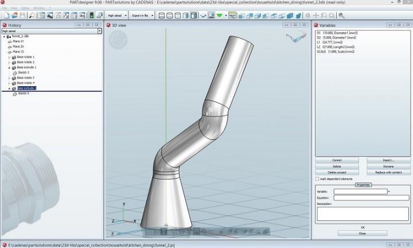Open the File menu
The image size is (413, 248).
pyautogui.click(x=5, y=8)
